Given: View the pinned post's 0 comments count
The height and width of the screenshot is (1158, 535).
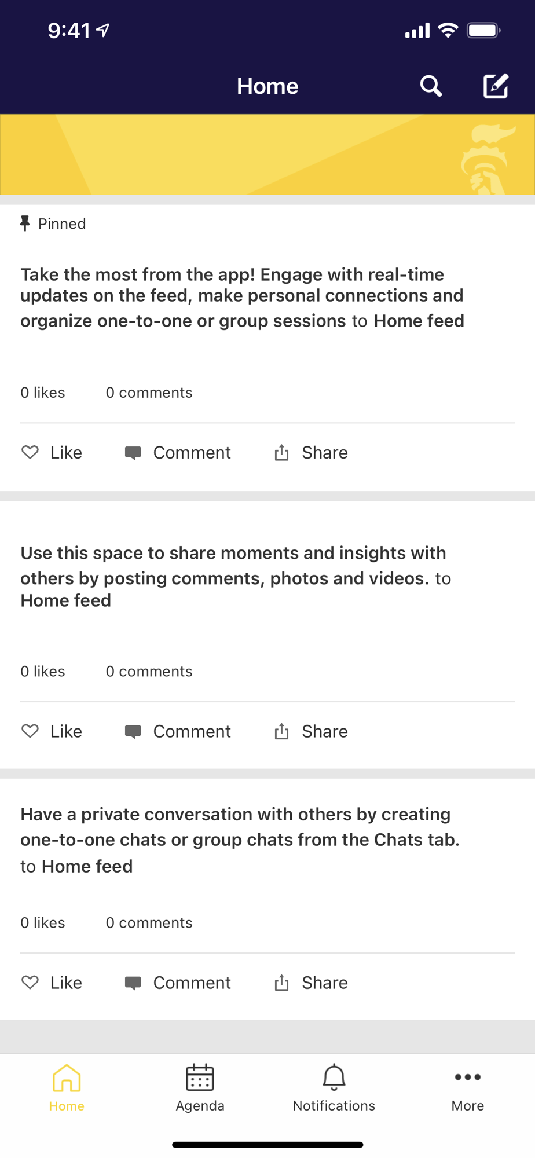Looking at the screenshot, I should click(149, 393).
